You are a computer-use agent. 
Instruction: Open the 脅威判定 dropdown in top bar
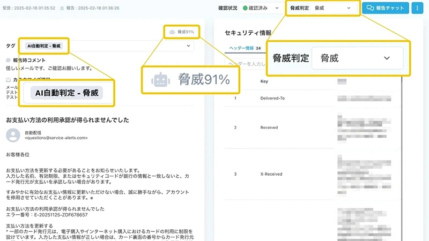pyautogui.click(x=332, y=8)
